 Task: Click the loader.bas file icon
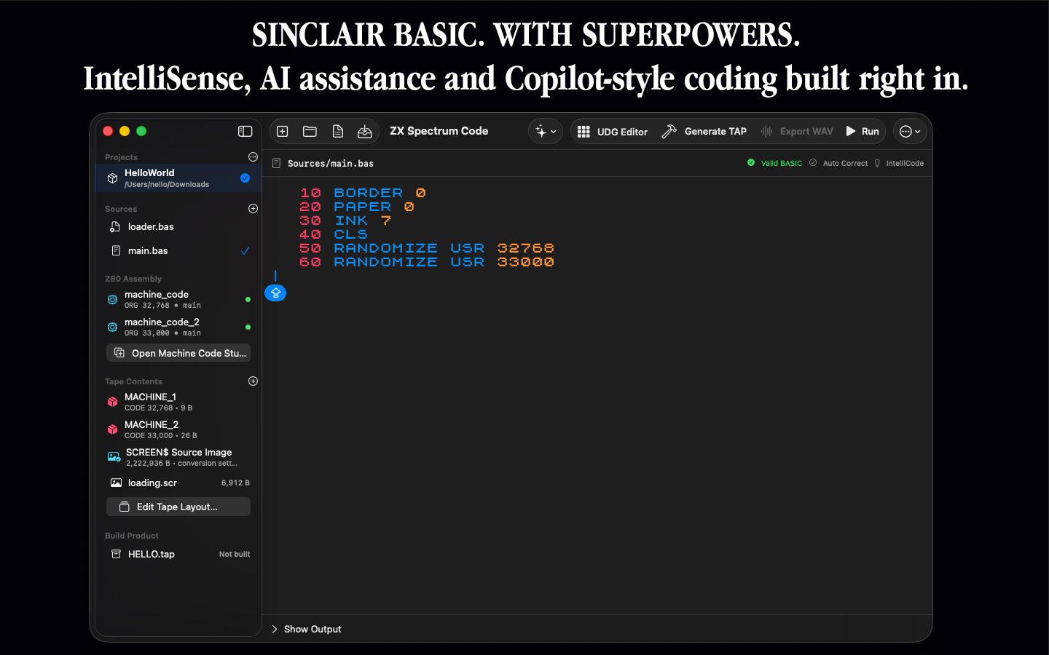(115, 226)
